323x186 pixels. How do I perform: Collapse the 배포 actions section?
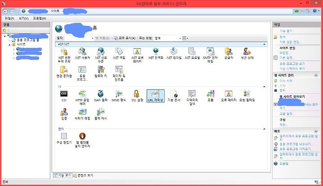315,131
